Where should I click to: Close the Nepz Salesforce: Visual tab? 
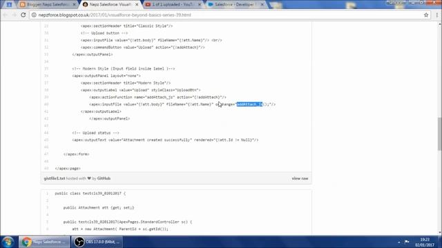coord(137,5)
